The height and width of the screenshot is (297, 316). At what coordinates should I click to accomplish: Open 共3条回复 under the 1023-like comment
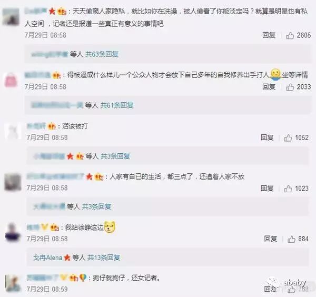click(96, 206)
